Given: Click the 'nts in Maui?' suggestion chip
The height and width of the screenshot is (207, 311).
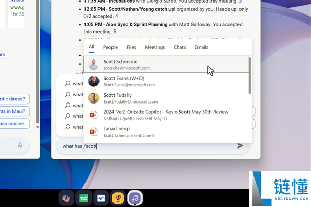Looking at the screenshot, I should click(x=15, y=111).
